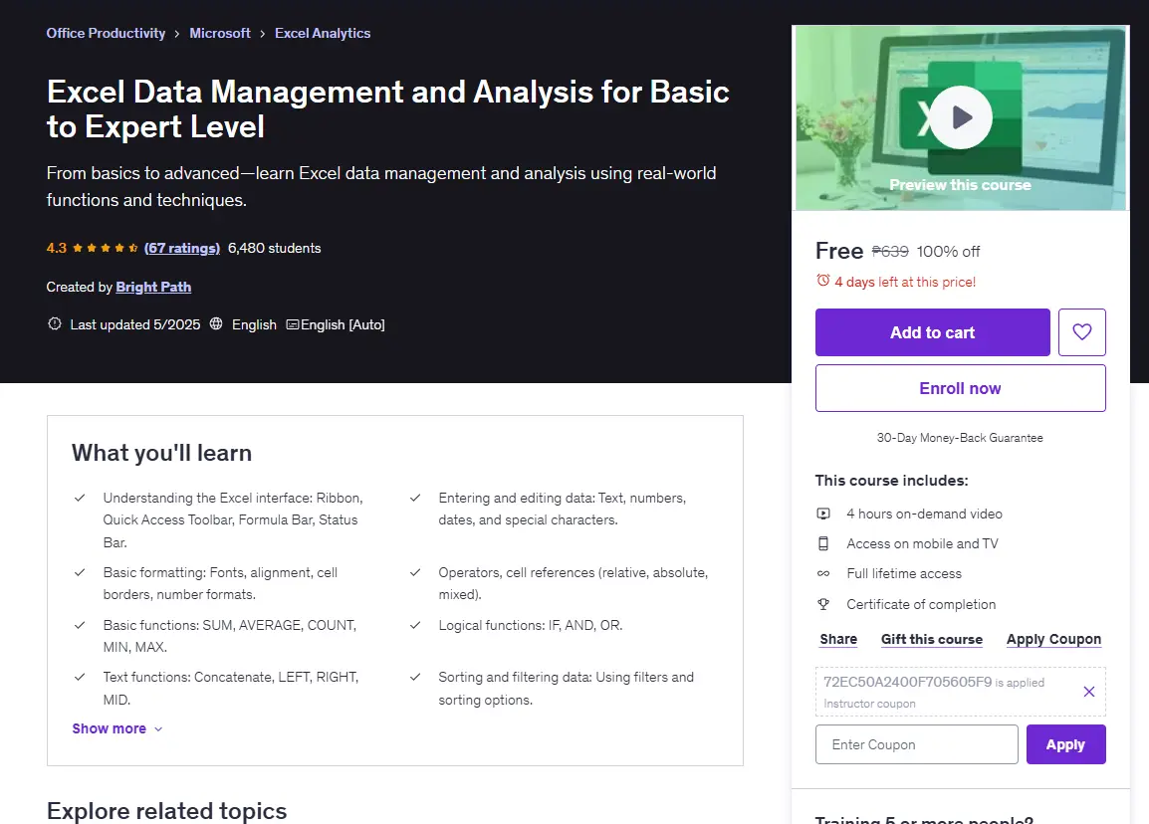Click Enroll now button

click(x=960, y=388)
